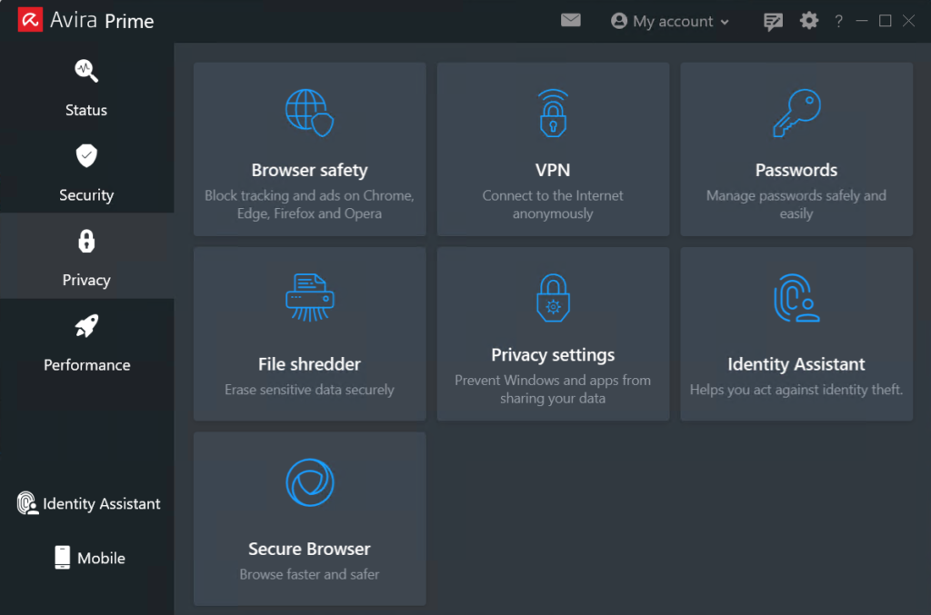Click the Privacy settings padlock gear icon
Image resolution: width=931 pixels, height=615 pixels.
(x=553, y=297)
